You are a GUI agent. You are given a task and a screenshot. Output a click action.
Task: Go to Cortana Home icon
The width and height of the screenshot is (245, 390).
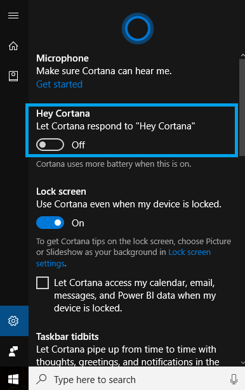tap(13, 46)
